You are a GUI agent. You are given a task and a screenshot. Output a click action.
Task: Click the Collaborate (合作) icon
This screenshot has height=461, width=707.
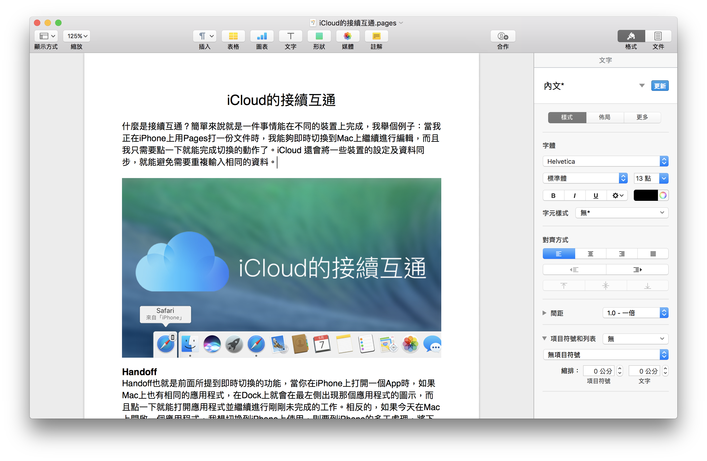503,36
